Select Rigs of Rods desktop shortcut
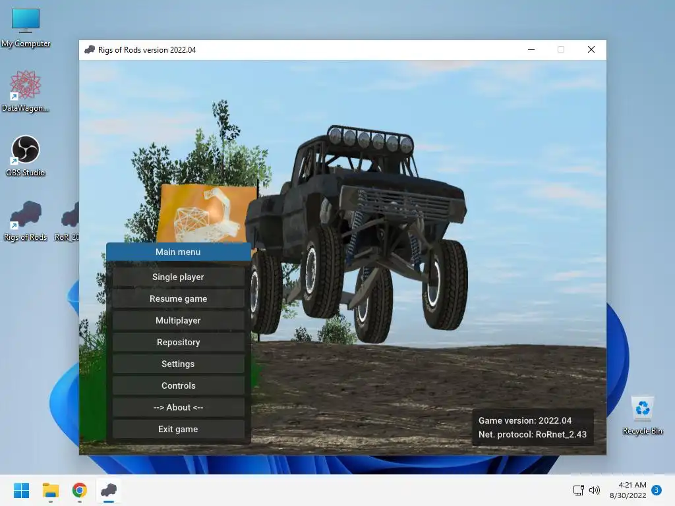The width and height of the screenshot is (675, 506). click(x=26, y=221)
